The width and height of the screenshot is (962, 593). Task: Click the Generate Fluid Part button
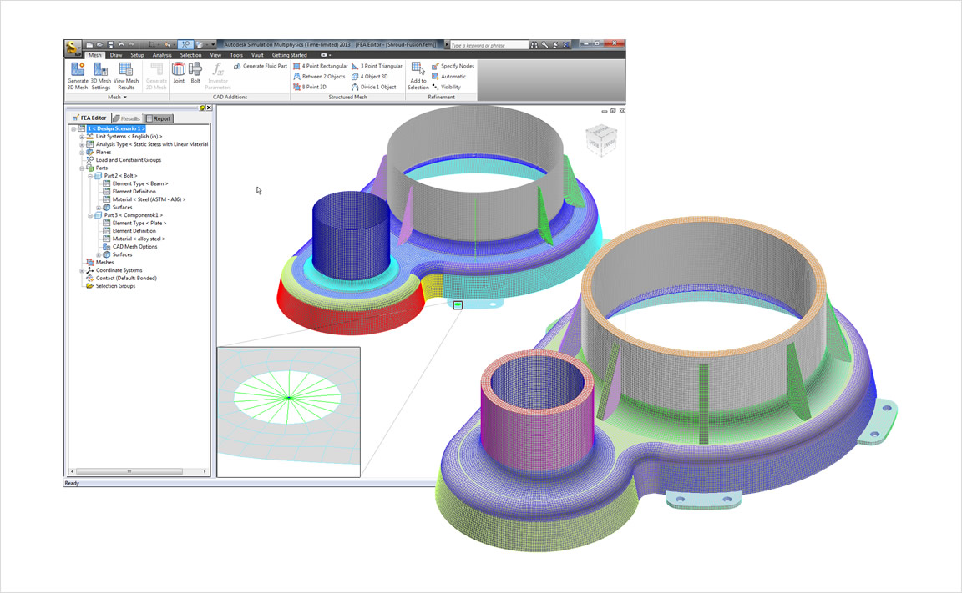[x=260, y=66]
